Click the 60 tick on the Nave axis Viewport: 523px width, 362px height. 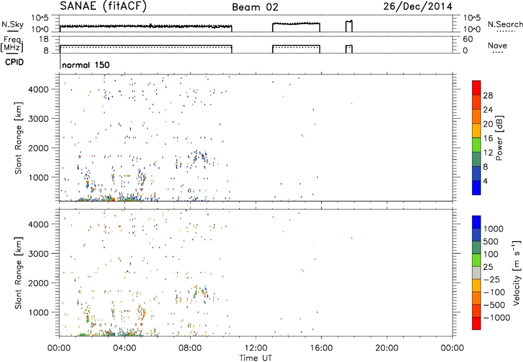point(467,39)
